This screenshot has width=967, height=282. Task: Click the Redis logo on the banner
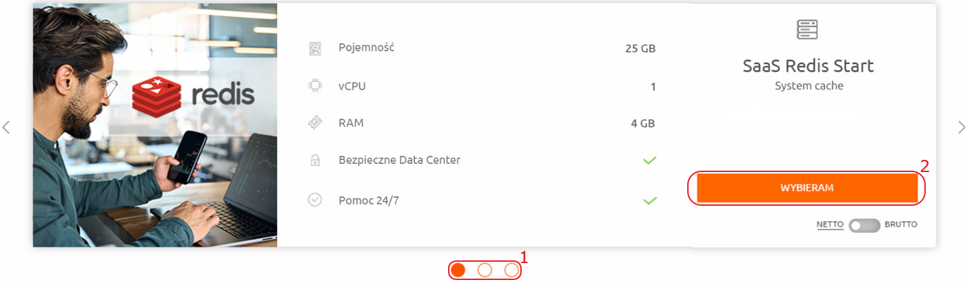(x=193, y=95)
